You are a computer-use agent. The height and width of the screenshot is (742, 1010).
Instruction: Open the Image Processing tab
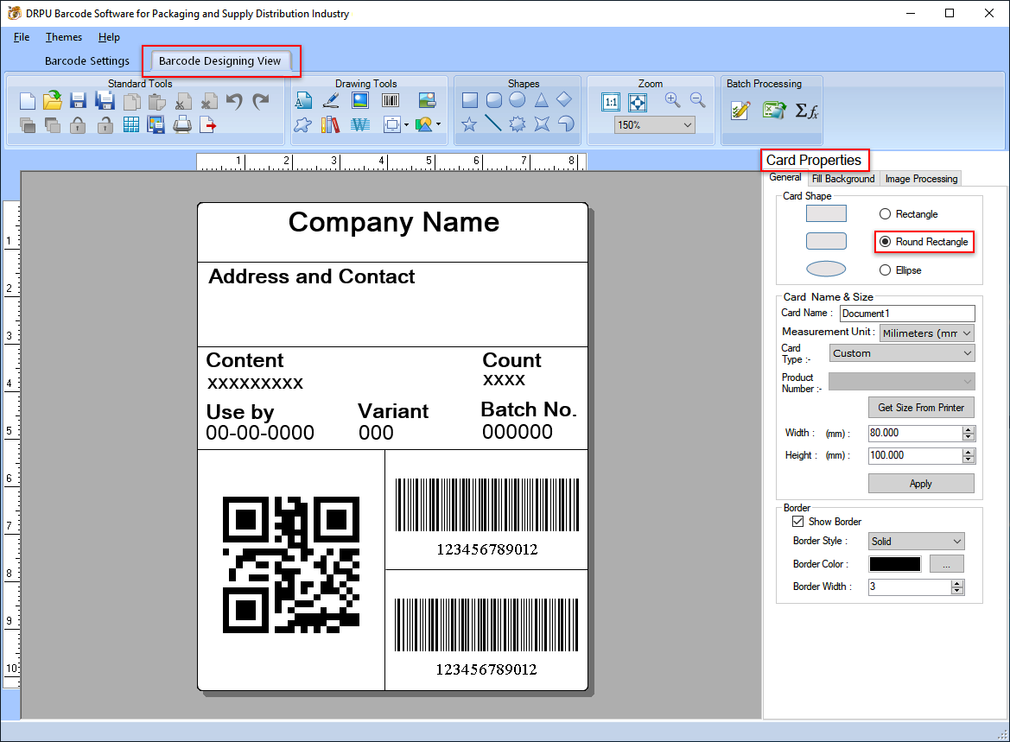click(x=921, y=179)
